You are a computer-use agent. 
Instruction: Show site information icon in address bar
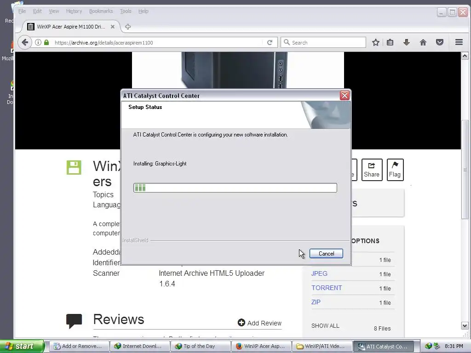[x=38, y=42]
